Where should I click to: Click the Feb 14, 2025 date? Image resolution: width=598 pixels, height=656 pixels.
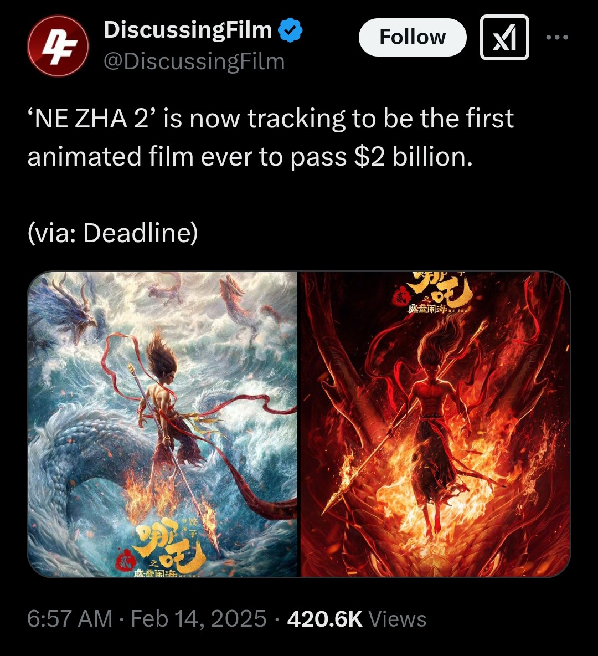pos(199,619)
